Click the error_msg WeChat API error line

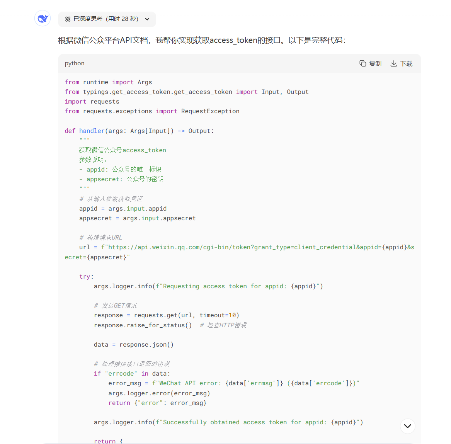coord(234,383)
